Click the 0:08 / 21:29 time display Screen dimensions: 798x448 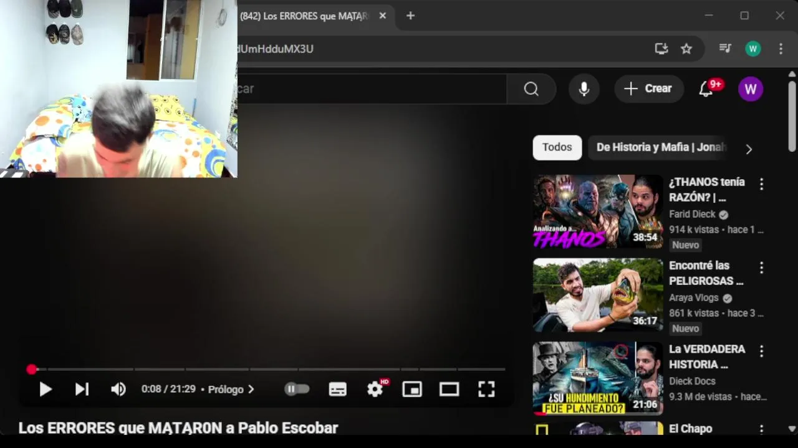pyautogui.click(x=168, y=390)
